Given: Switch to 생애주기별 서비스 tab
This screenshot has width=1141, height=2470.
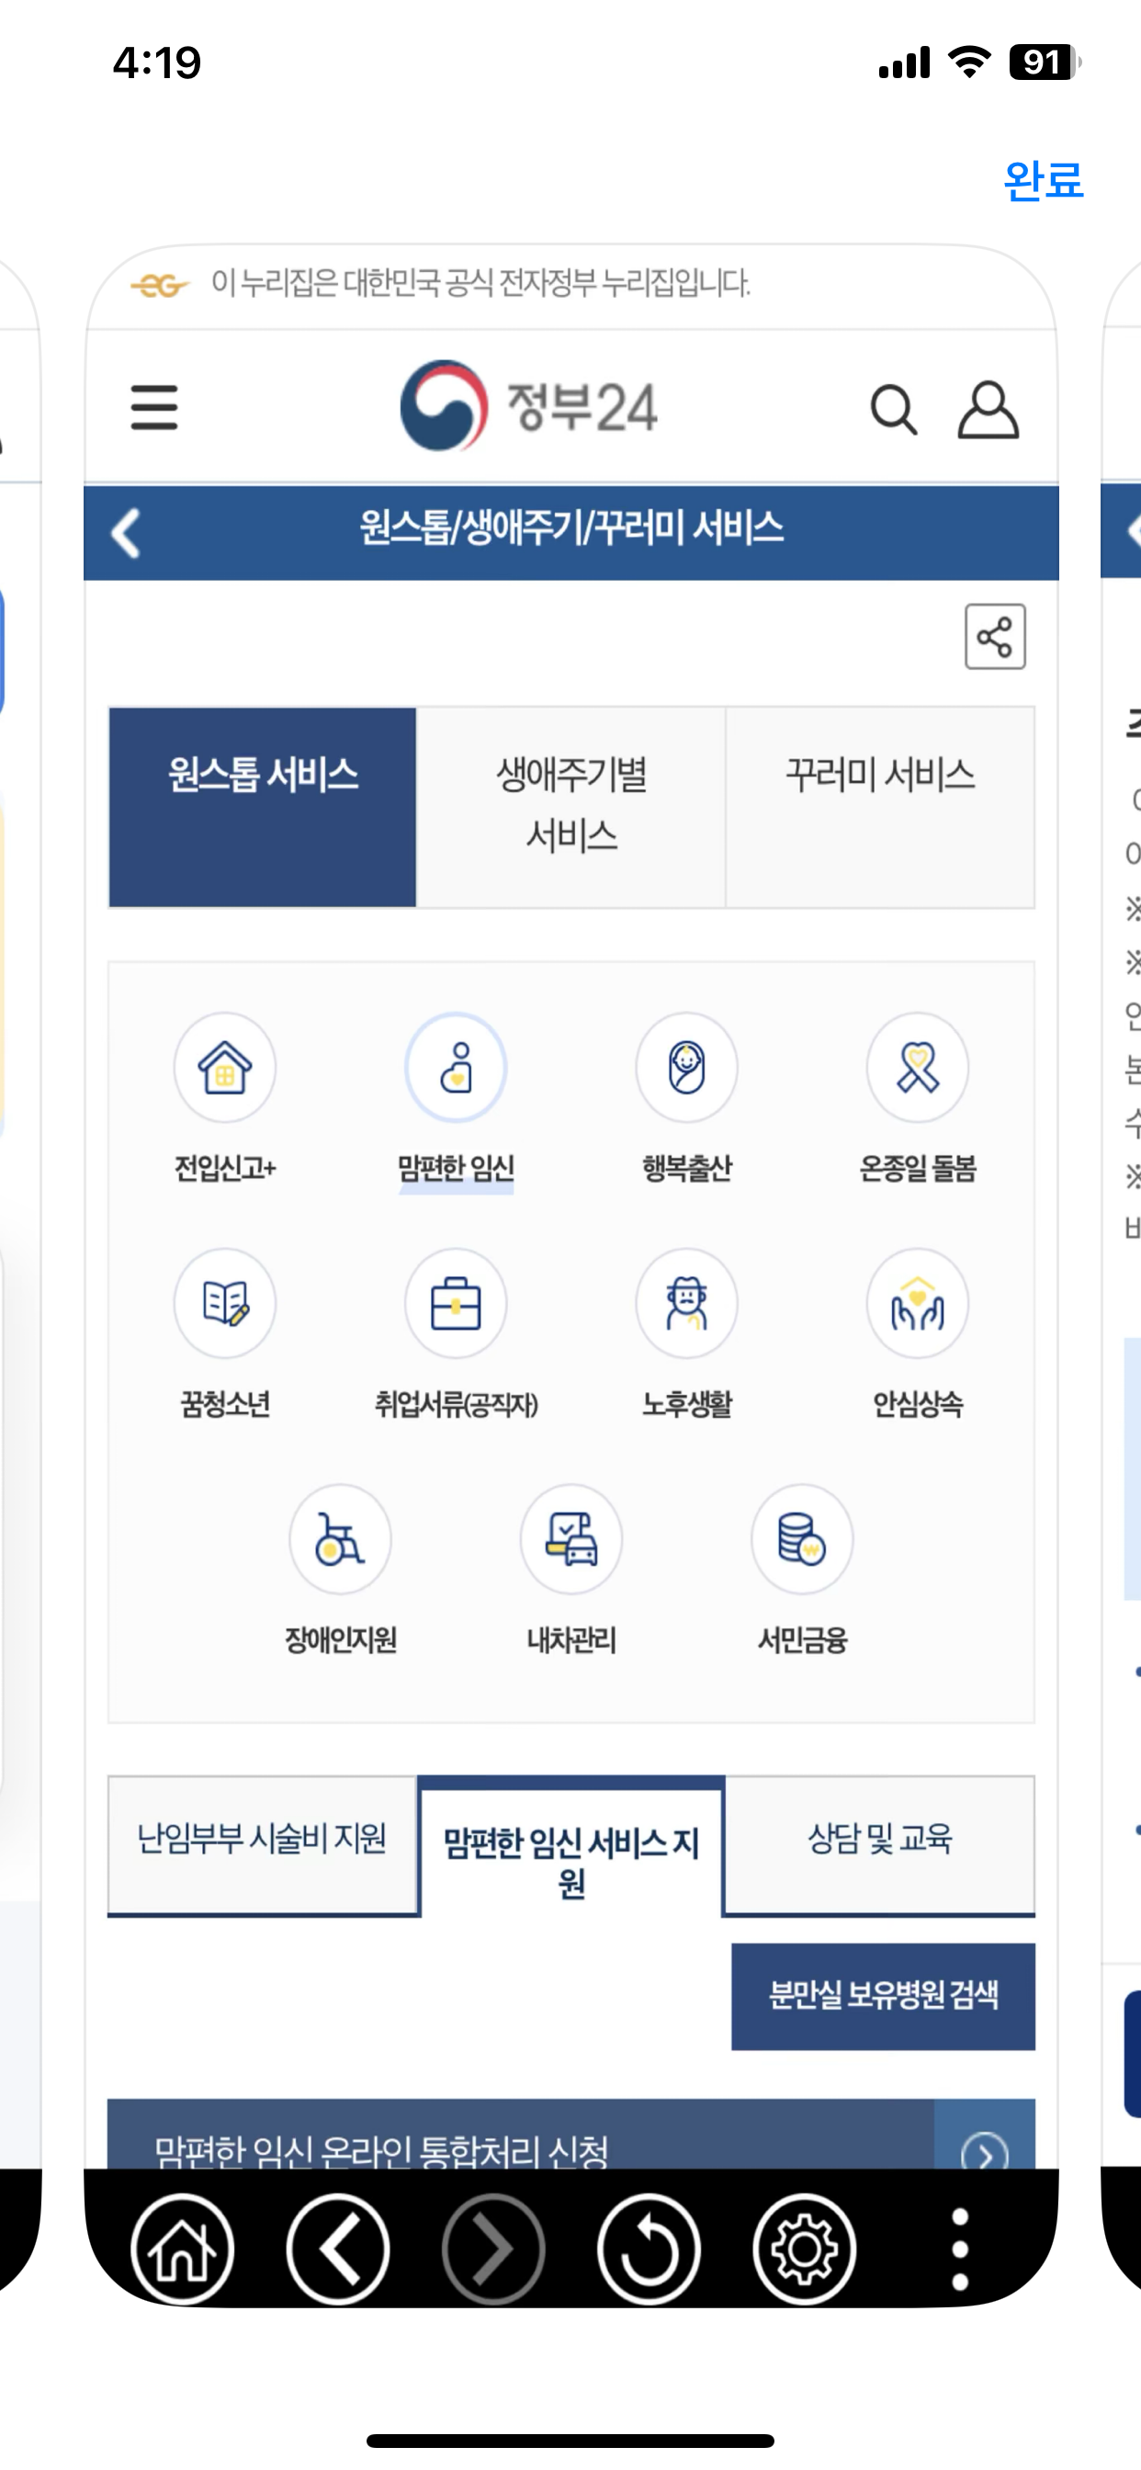Looking at the screenshot, I should click(x=570, y=807).
